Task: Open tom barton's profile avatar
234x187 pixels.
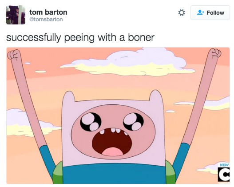Action: tap(16, 15)
